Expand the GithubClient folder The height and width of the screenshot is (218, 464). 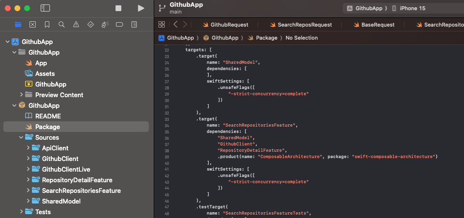click(28, 159)
